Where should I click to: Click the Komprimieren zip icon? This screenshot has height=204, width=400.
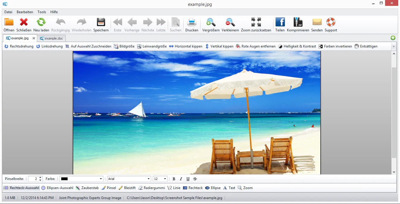[x=298, y=22]
